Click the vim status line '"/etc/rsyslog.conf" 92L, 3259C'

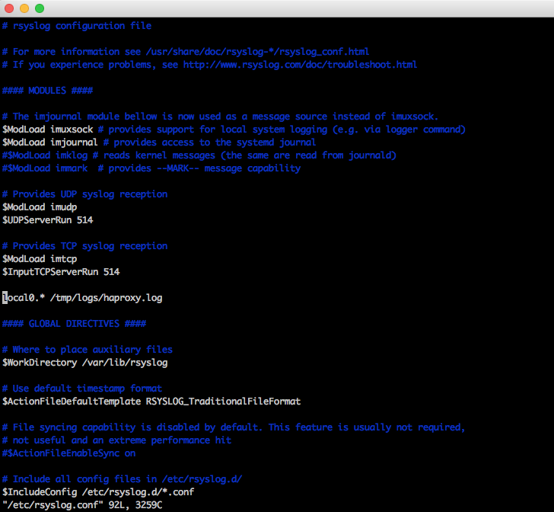pos(82,505)
